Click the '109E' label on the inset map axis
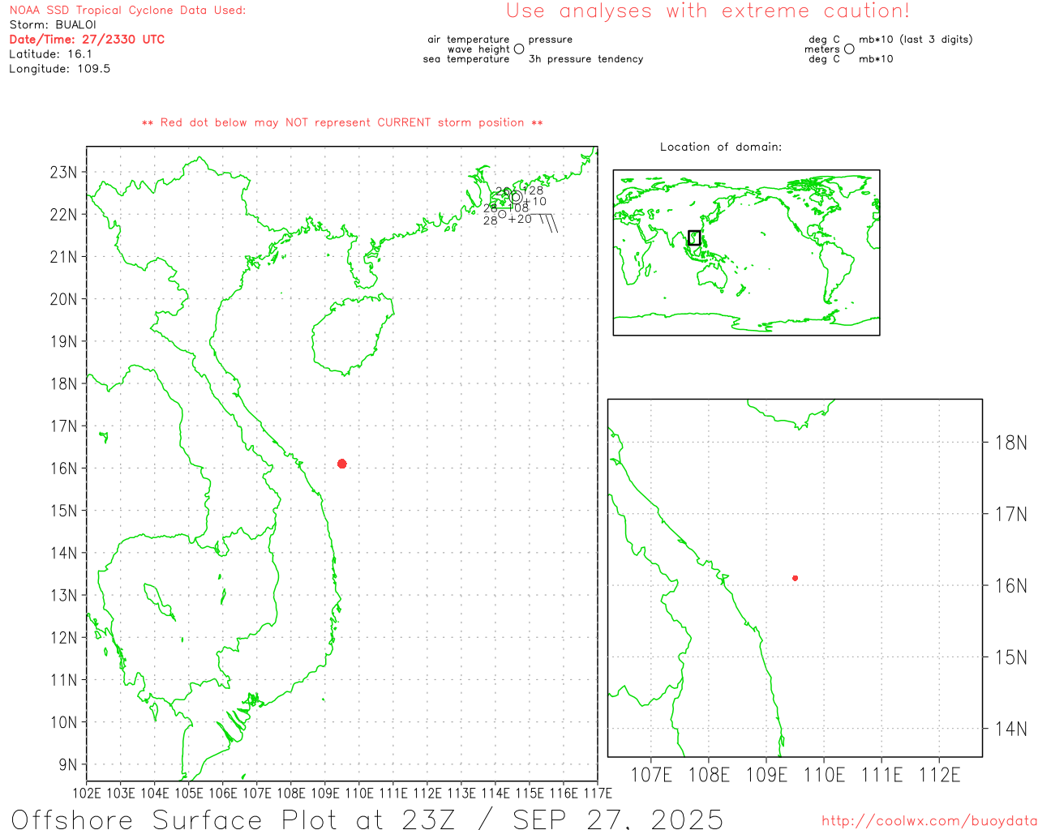Screen dimensions: 1038x830 coord(766,775)
